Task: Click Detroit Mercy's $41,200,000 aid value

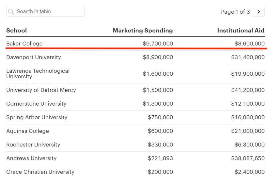Action: coord(248,90)
